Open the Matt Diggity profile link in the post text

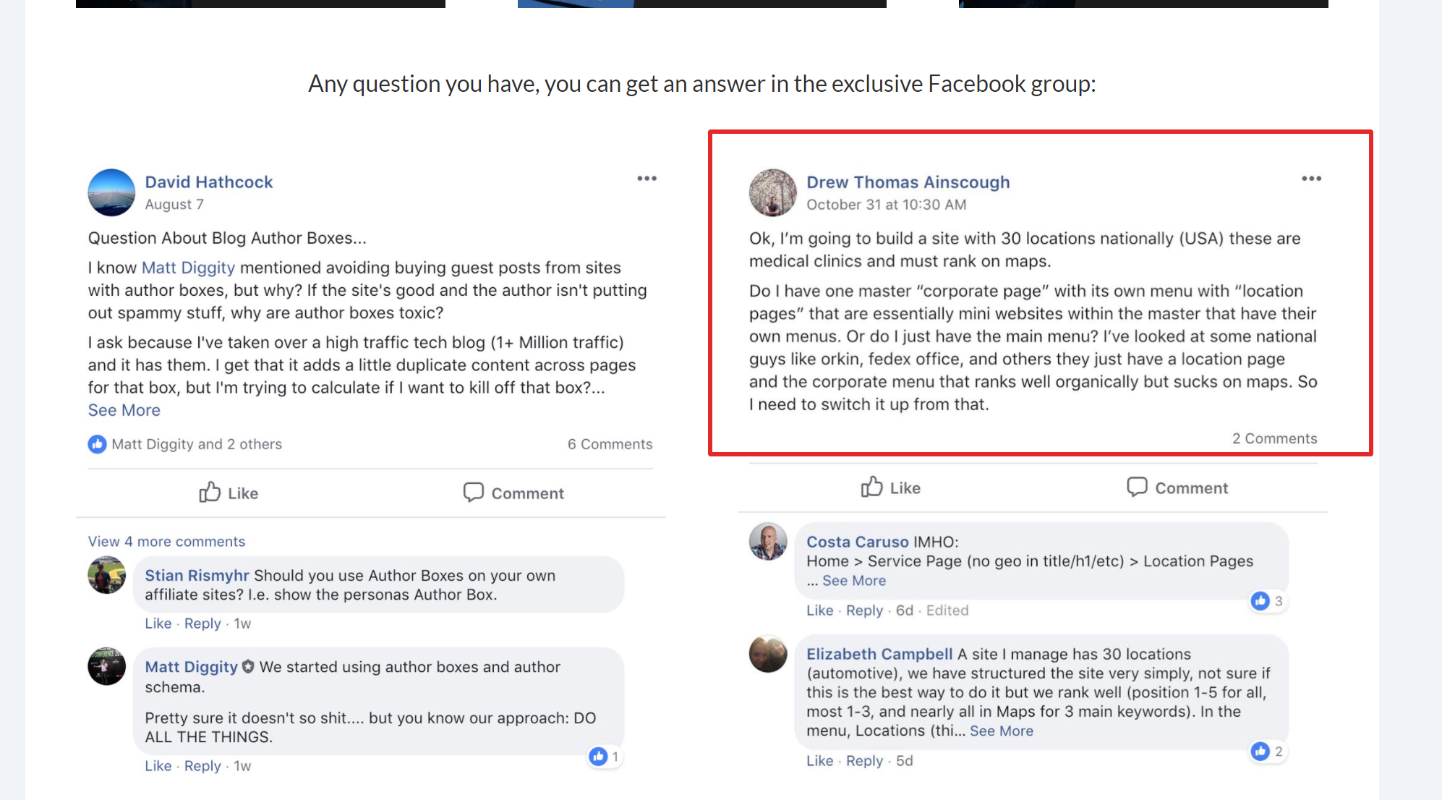point(187,267)
